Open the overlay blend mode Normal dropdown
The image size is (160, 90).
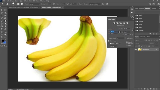point(114,46)
